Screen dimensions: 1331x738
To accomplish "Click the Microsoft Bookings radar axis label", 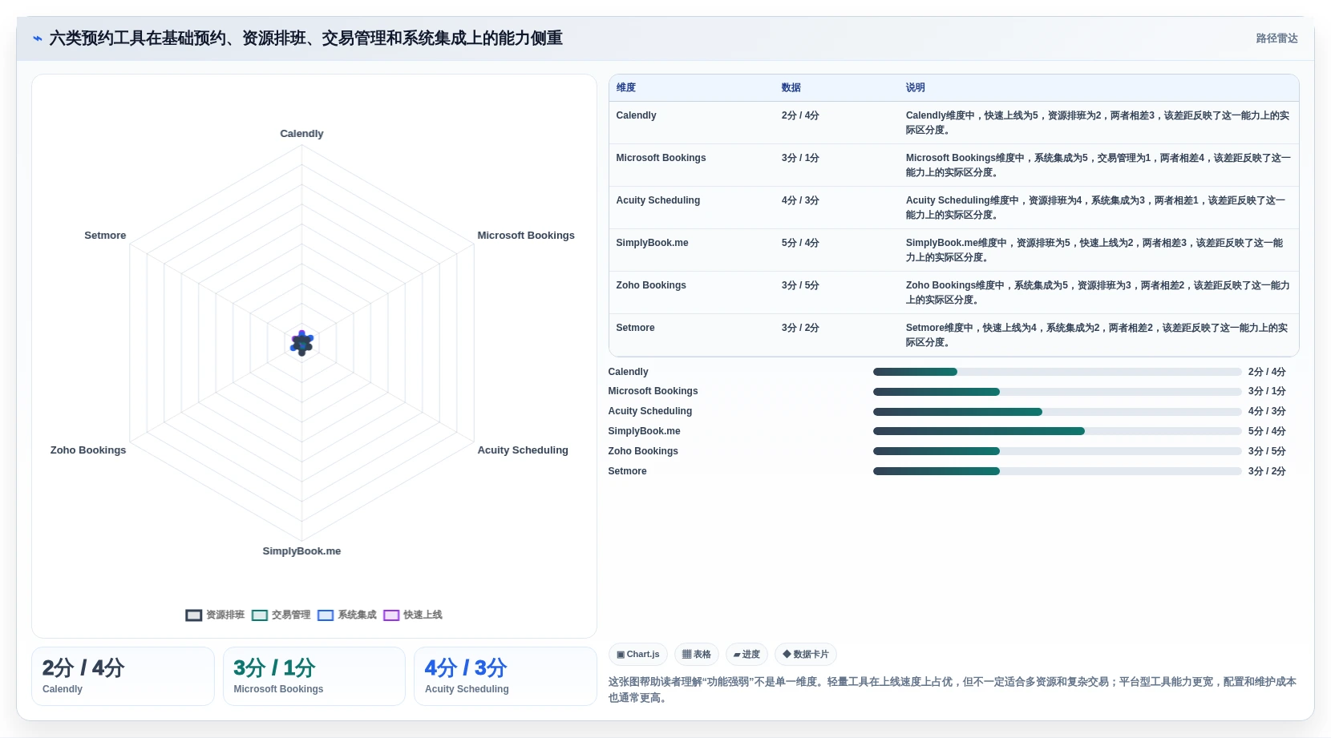I will 526,236.
